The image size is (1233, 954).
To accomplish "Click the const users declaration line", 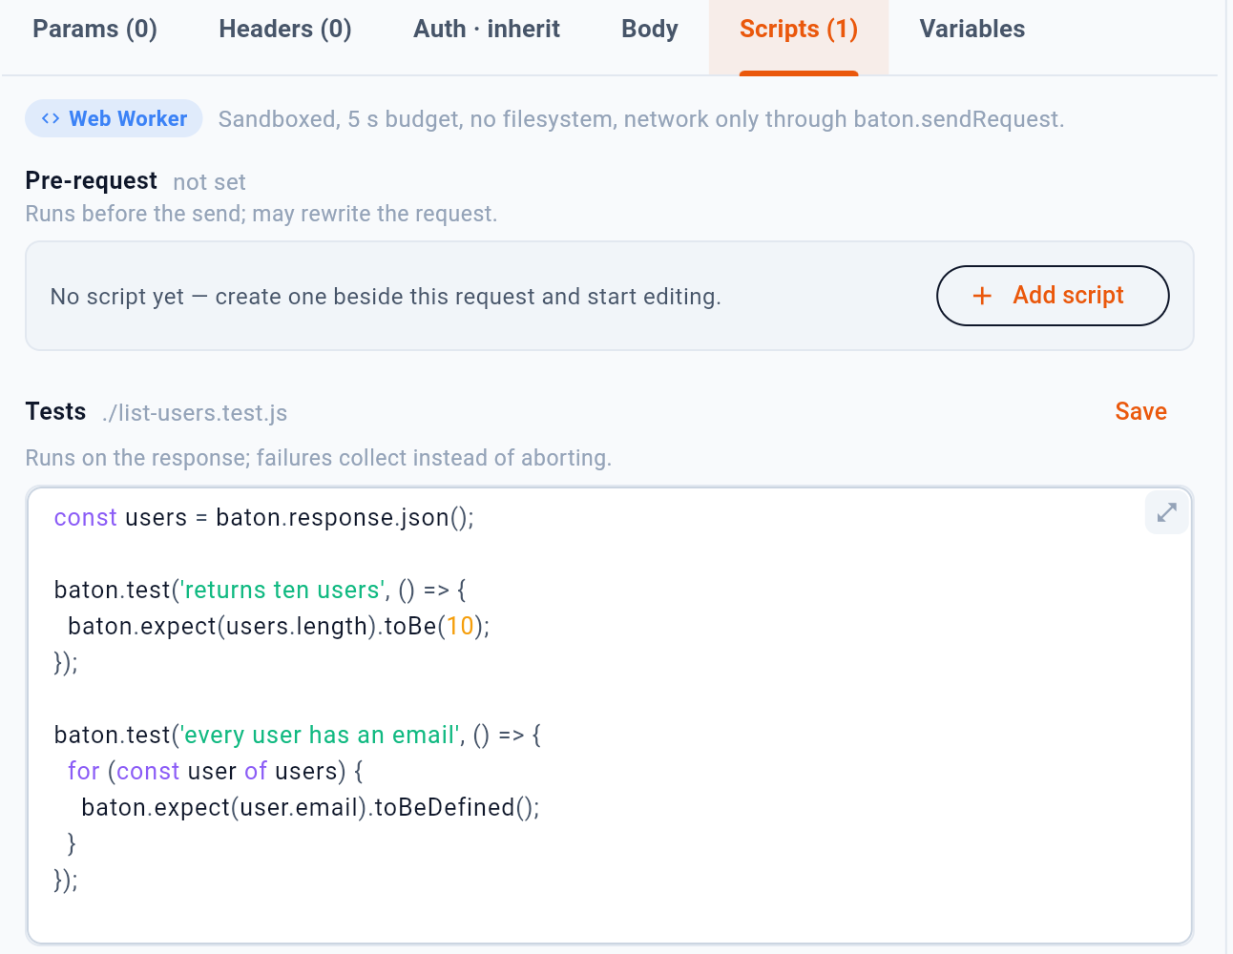I will click(264, 518).
